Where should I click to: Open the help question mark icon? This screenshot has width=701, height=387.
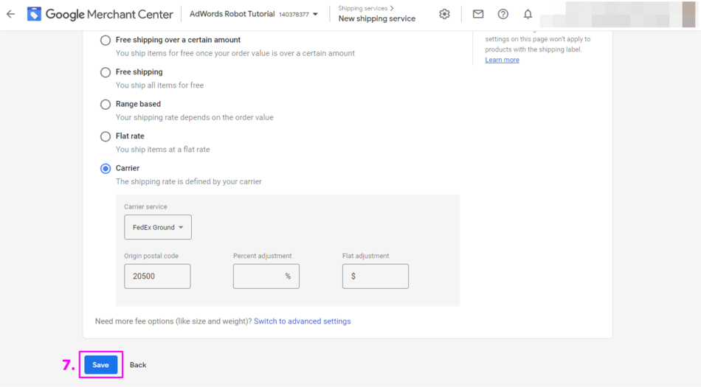pos(503,14)
